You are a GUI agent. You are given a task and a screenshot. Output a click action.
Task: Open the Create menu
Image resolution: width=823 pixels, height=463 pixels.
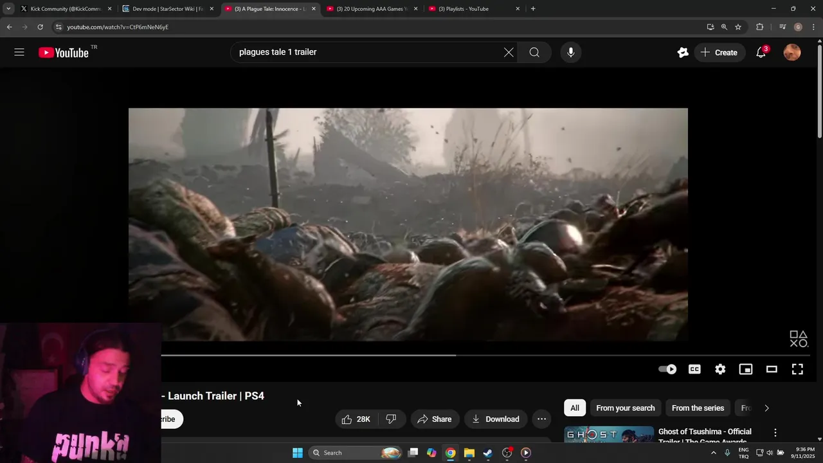coord(719,53)
